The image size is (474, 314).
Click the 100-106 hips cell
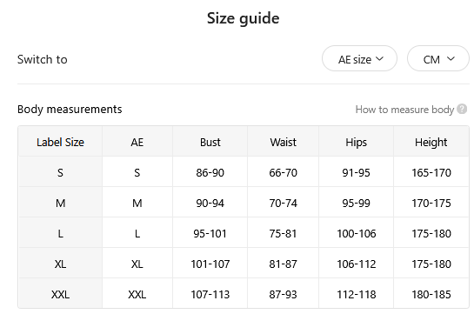pyautogui.click(x=356, y=233)
